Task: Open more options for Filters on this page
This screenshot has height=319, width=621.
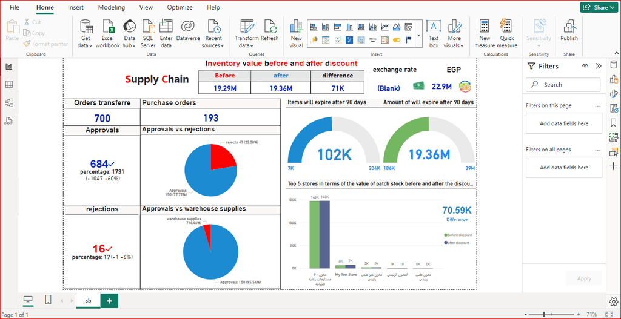Action: [598, 106]
